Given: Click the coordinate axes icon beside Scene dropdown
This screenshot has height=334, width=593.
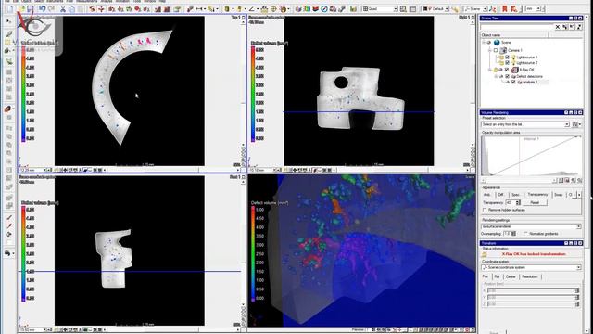Looking at the screenshot, I should (492, 8).
